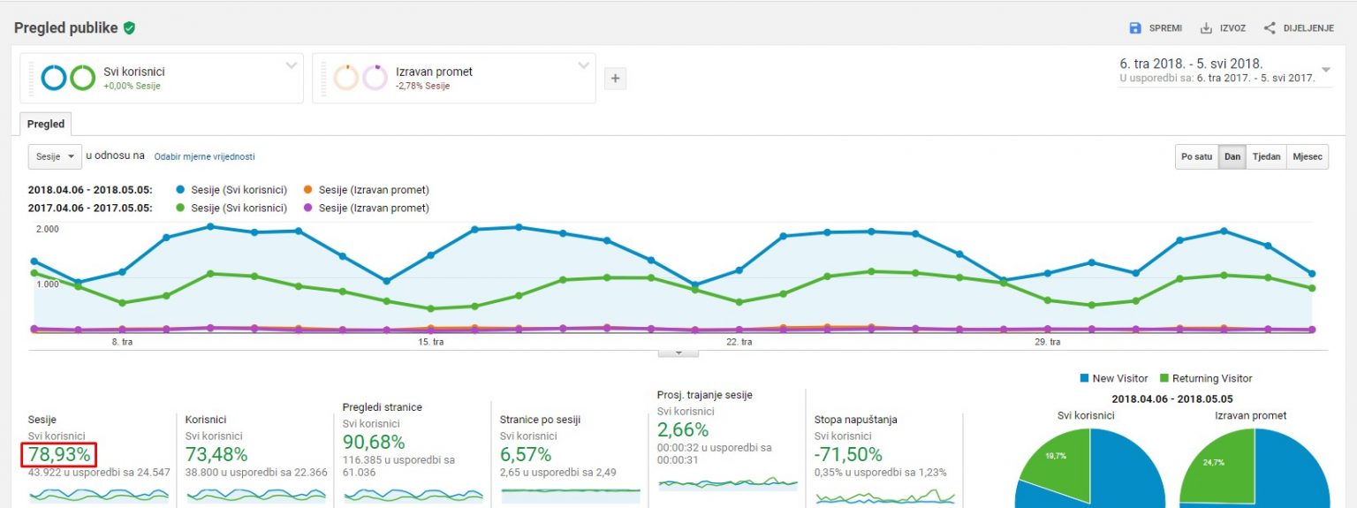Click the Svi korisnici segment drag handle

[x=32, y=78]
